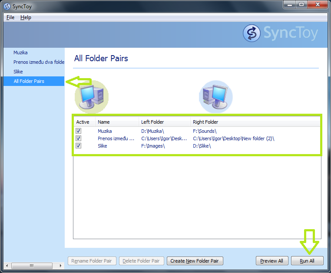
Task: Select Slike in the sidebar
Action: [18, 72]
